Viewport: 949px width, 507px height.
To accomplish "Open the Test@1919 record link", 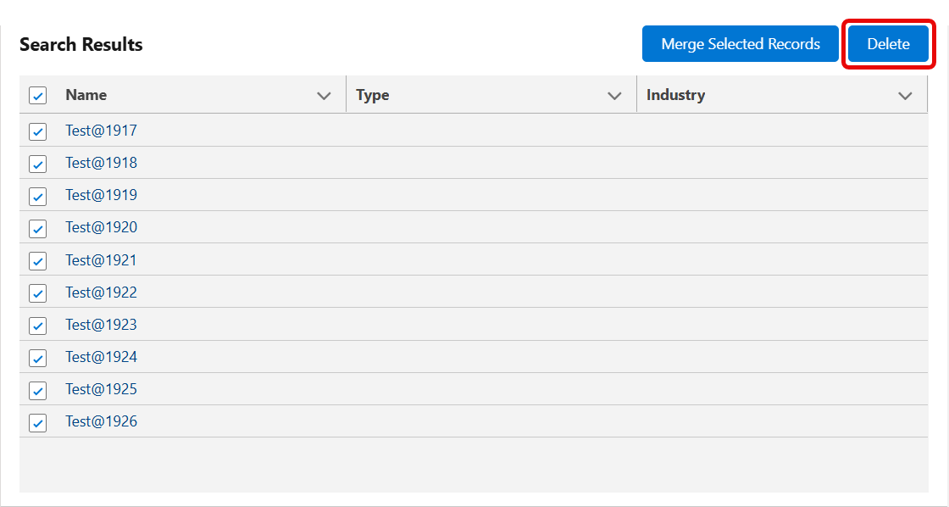I will tap(101, 194).
